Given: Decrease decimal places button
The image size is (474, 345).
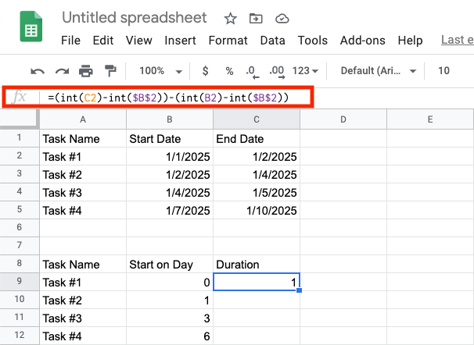Looking at the screenshot, I should [252, 71].
